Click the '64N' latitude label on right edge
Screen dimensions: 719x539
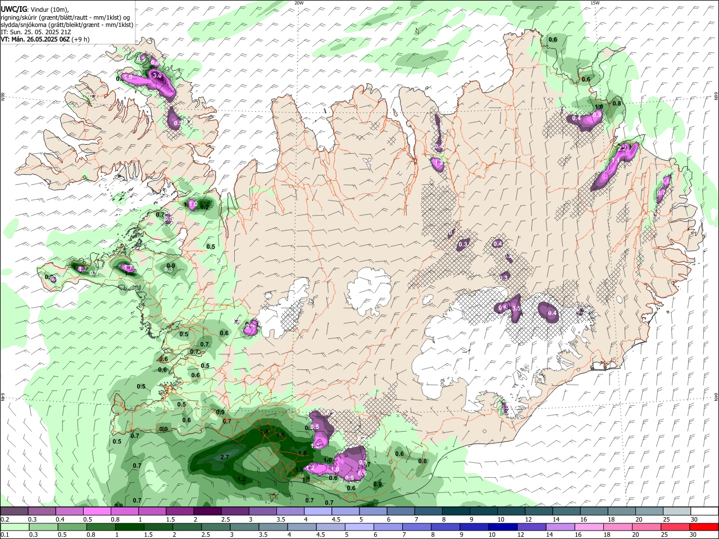[x=716, y=397]
